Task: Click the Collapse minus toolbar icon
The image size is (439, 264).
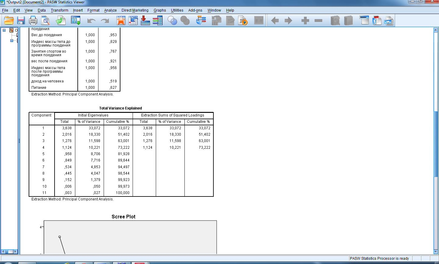Action: pos(319,21)
